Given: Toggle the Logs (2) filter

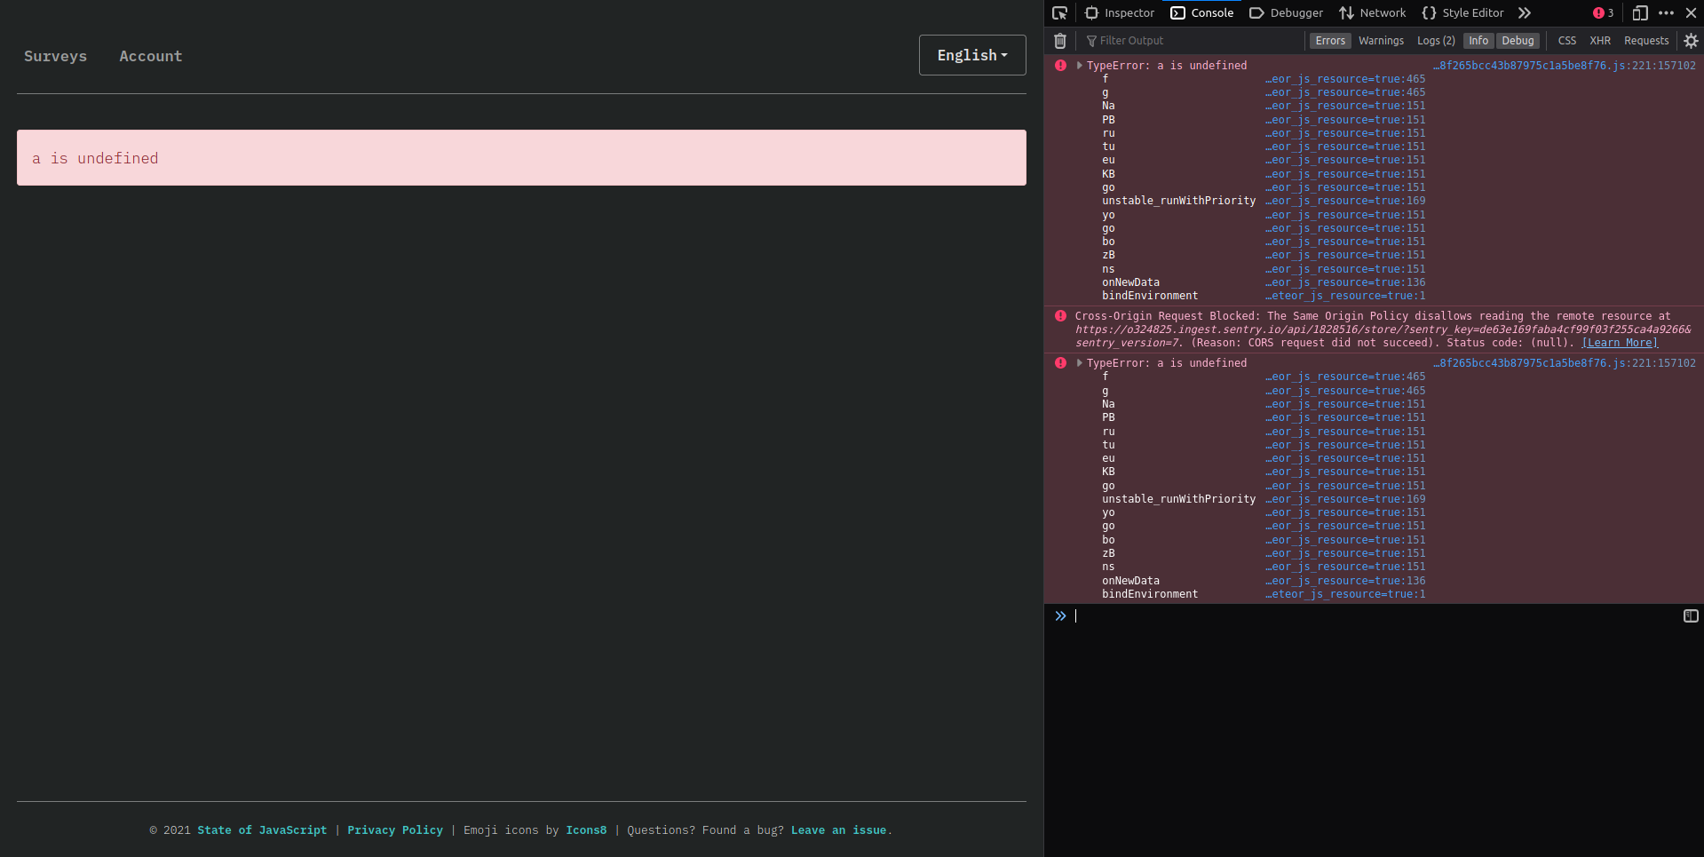Looking at the screenshot, I should coord(1436,41).
